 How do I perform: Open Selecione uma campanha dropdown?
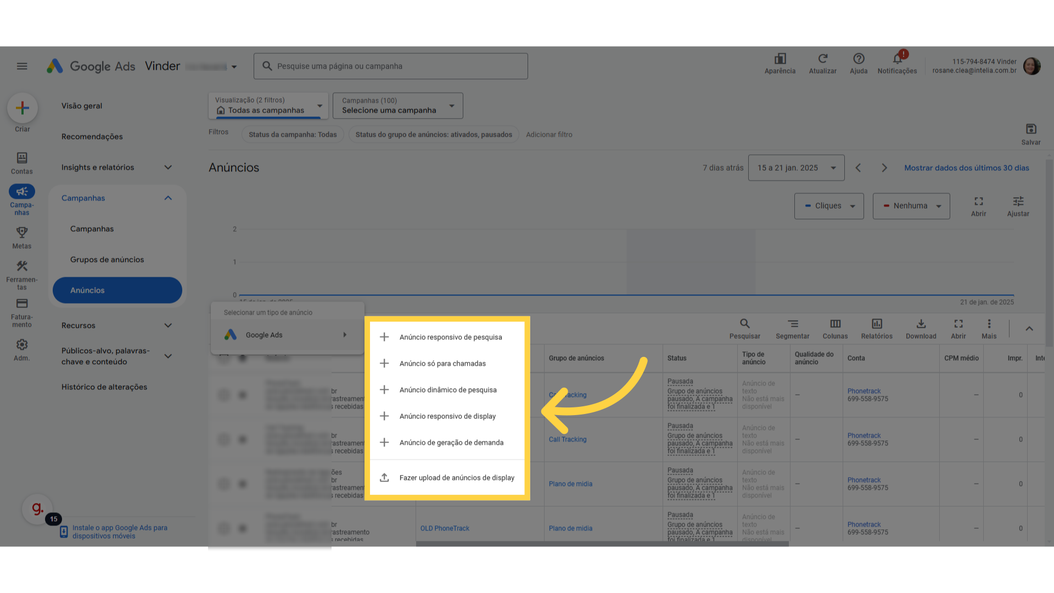point(398,105)
